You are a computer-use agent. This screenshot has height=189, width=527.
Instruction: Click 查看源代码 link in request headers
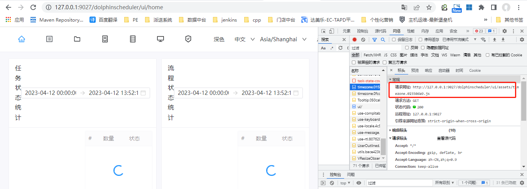[x=446, y=138]
